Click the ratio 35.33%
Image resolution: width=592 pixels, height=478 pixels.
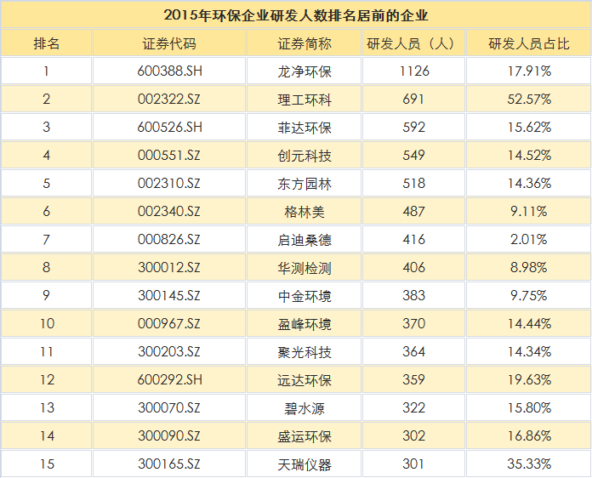[x=529, y=464]
